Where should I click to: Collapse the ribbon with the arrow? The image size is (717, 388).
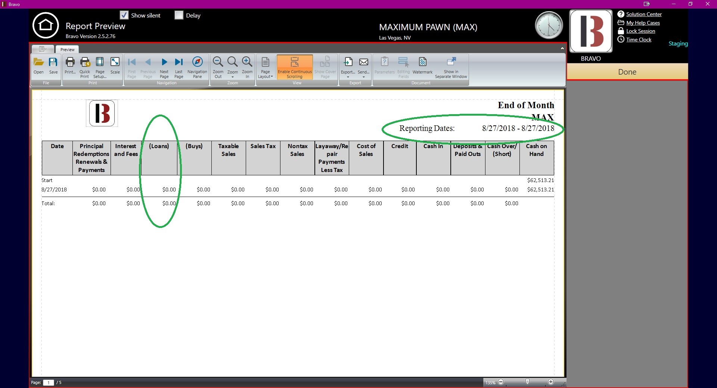[562, 48]
